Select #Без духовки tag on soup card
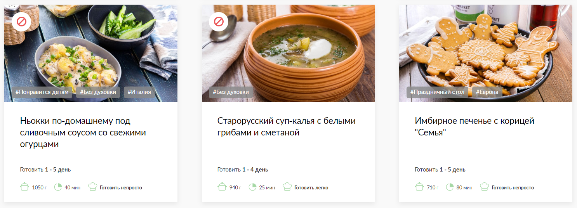577x208 pixels. pos(231,92)
